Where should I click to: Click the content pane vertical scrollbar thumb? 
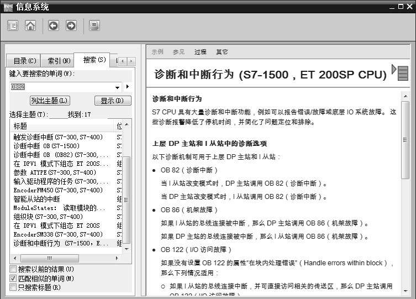pyautogui.click(x=405, y=140)
